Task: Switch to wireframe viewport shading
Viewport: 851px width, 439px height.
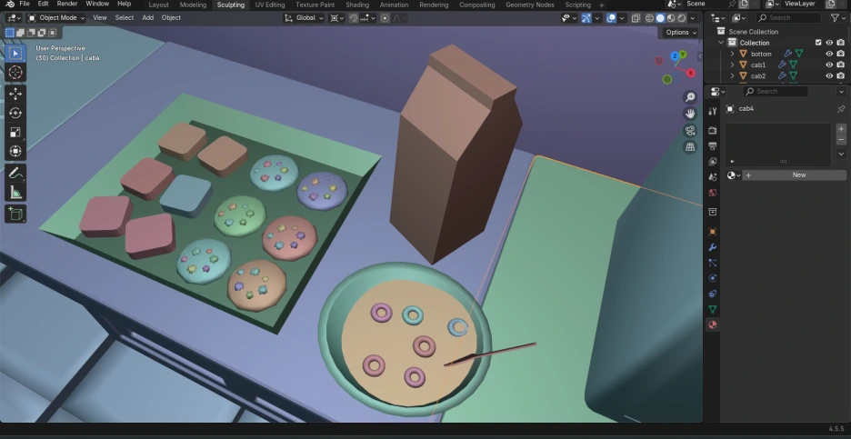Action: pos(650,18)
